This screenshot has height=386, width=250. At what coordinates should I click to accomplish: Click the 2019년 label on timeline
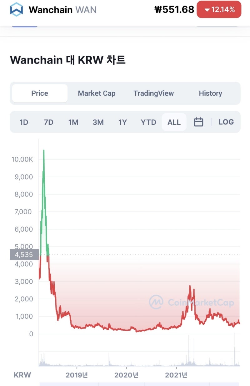click(77, 375)
